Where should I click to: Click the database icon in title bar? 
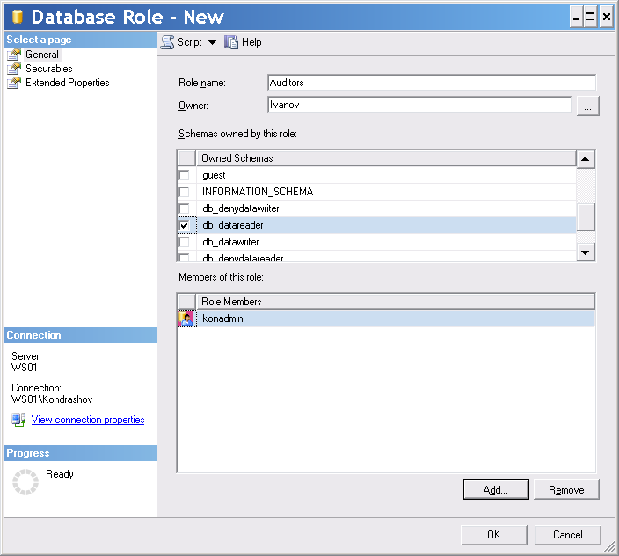click(x=16, y=17)
